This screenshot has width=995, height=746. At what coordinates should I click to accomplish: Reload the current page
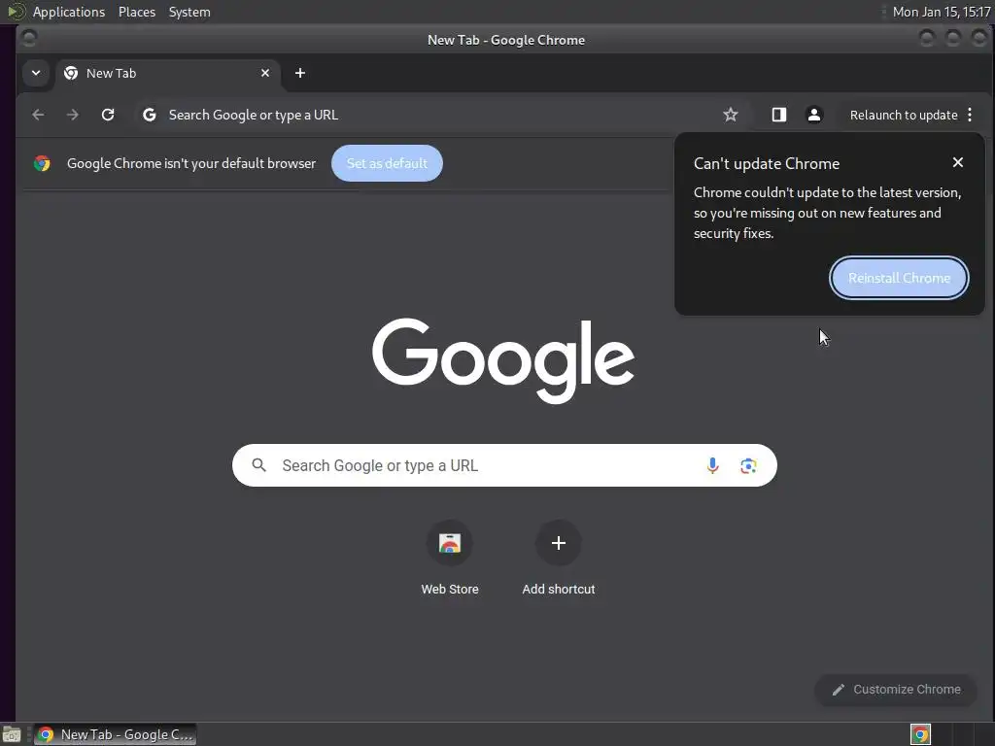click(108, 115)
